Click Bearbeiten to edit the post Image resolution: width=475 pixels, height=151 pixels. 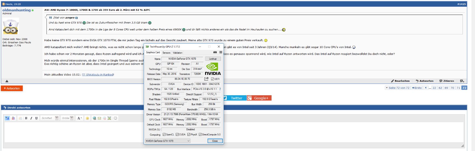(400, 81)
